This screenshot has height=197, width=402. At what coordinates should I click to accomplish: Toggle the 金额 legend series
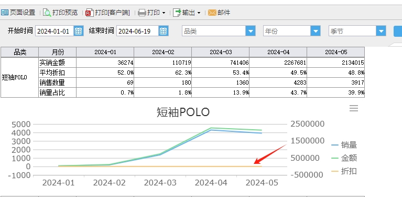coord(344,158)
